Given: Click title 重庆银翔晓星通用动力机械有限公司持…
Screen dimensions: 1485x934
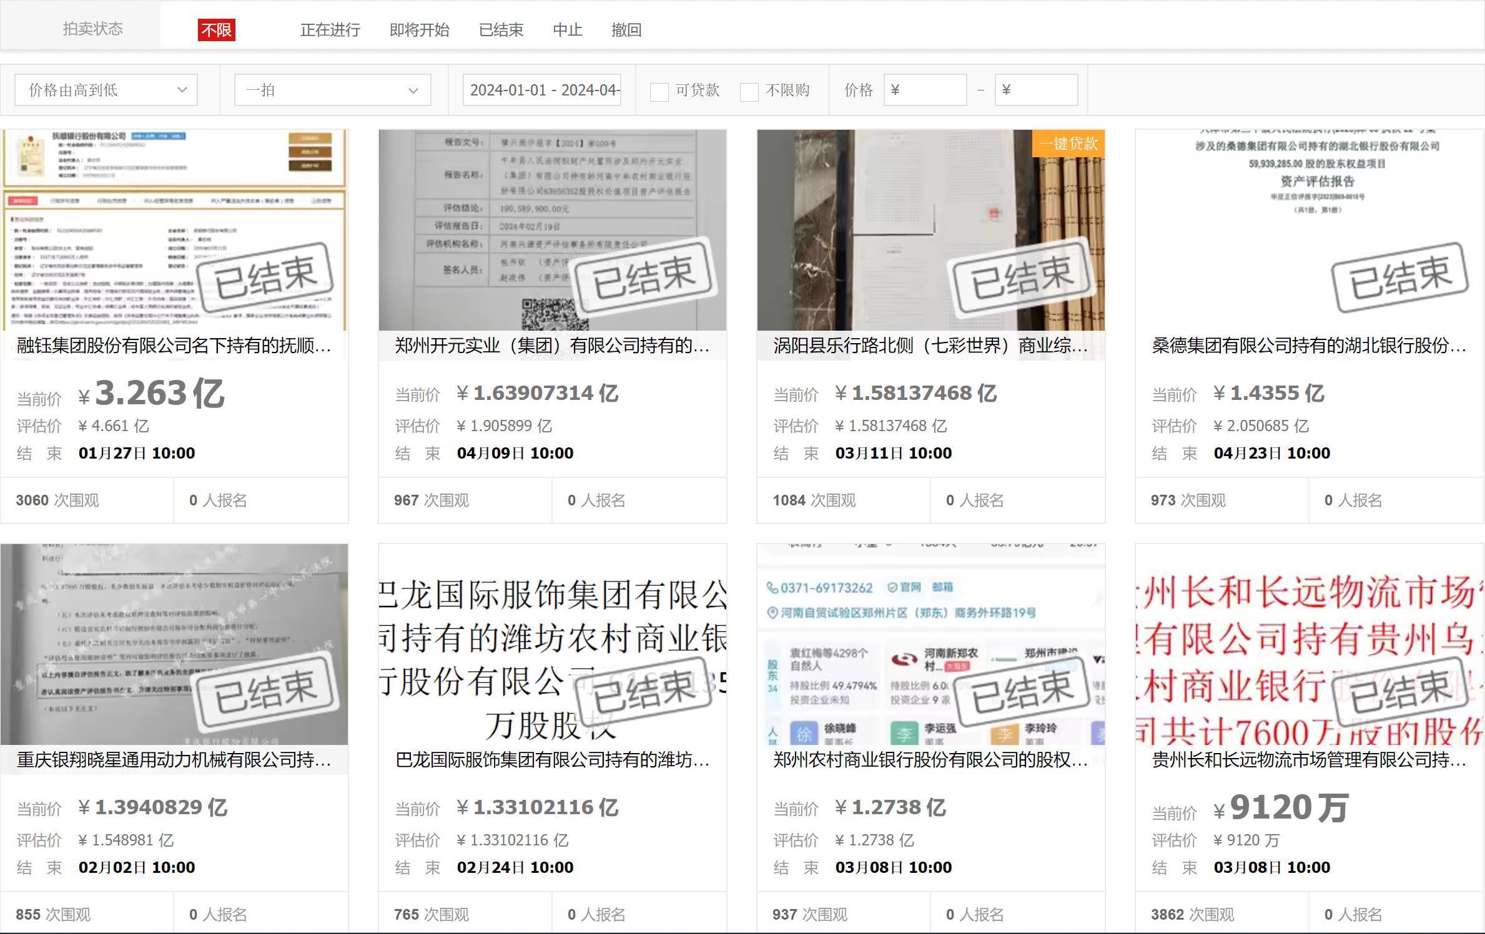Looking at the screenshot, I should (174, 760).
